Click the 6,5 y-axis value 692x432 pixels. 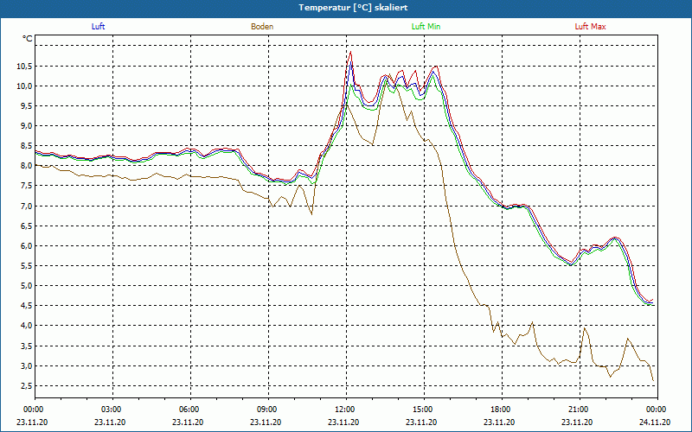coord(27,226)
